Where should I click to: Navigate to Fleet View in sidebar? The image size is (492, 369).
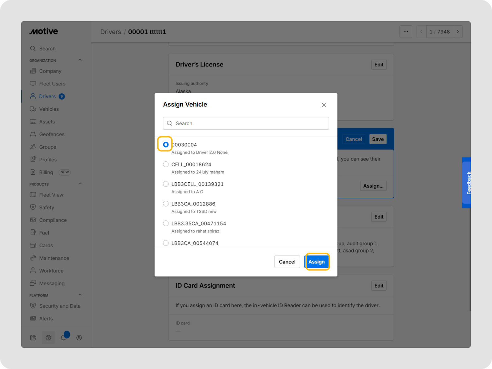[51, 195]
